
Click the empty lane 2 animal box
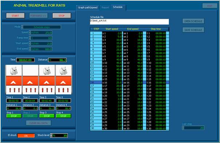tap(30, 71)
